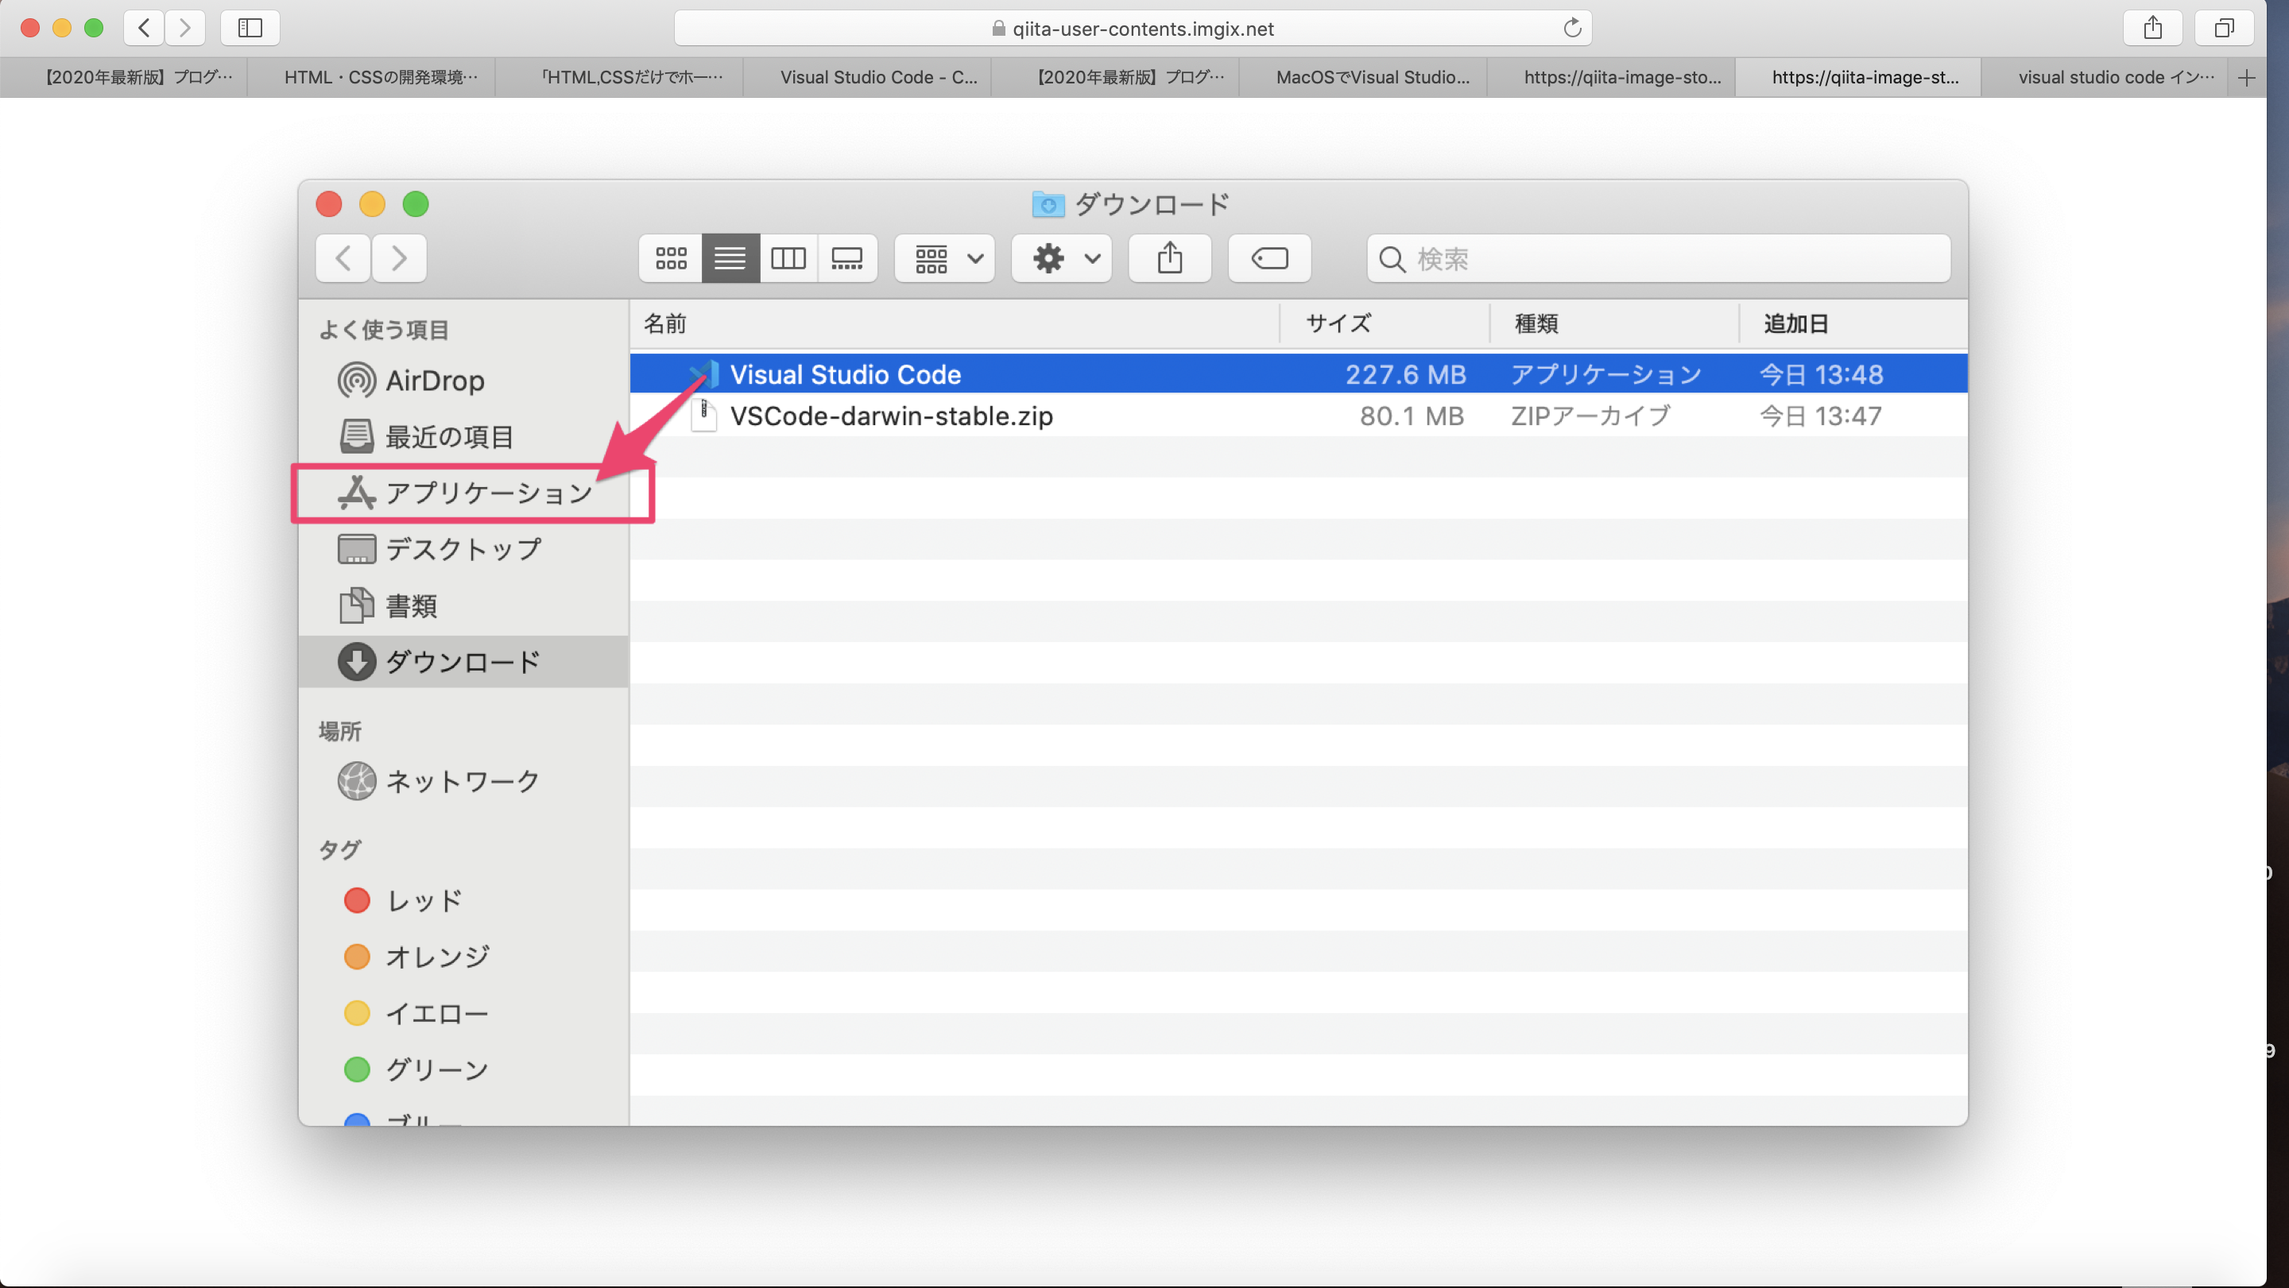The width and height of the screenshot is (2289, 1288).
Task: Click the Finder share button
Action: (1169, 258)
